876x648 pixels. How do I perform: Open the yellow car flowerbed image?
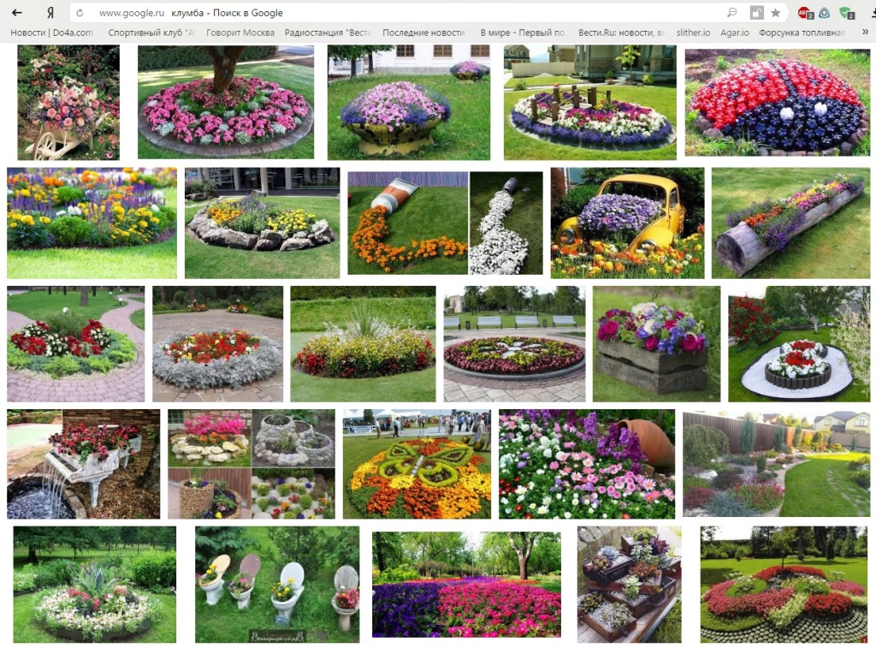point(627,223)
